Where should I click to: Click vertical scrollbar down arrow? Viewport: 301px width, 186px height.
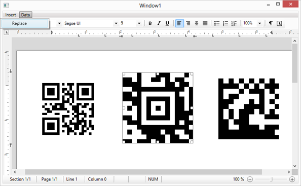(x=294, y=166)
